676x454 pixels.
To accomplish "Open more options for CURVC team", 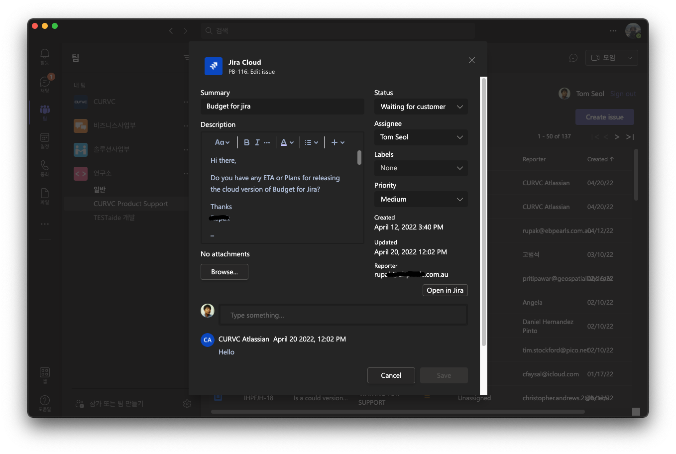I will pyautogui.click(x=186, y=102).
